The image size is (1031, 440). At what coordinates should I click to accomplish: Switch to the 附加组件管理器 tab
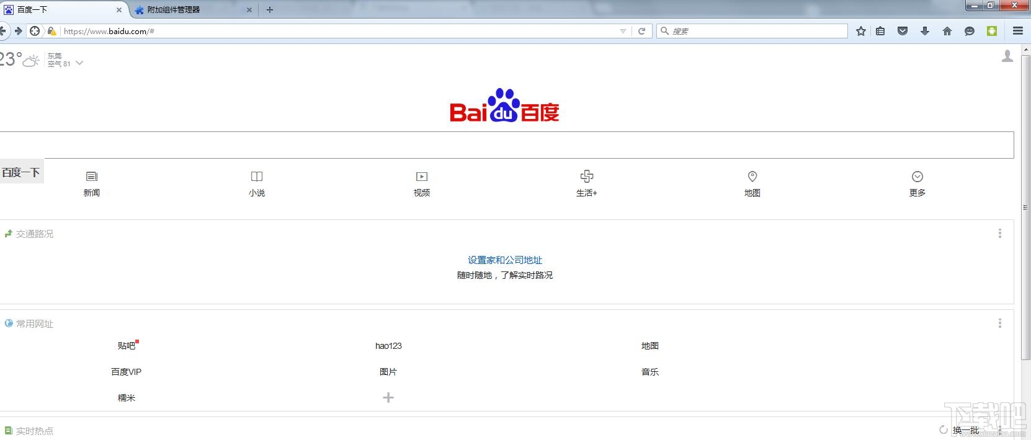[192, 10]
